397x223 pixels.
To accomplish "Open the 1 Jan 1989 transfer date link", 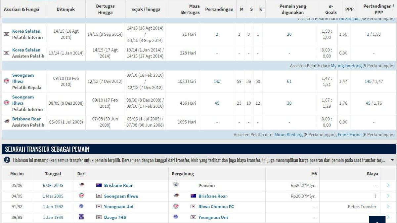I will pos(53,217).
